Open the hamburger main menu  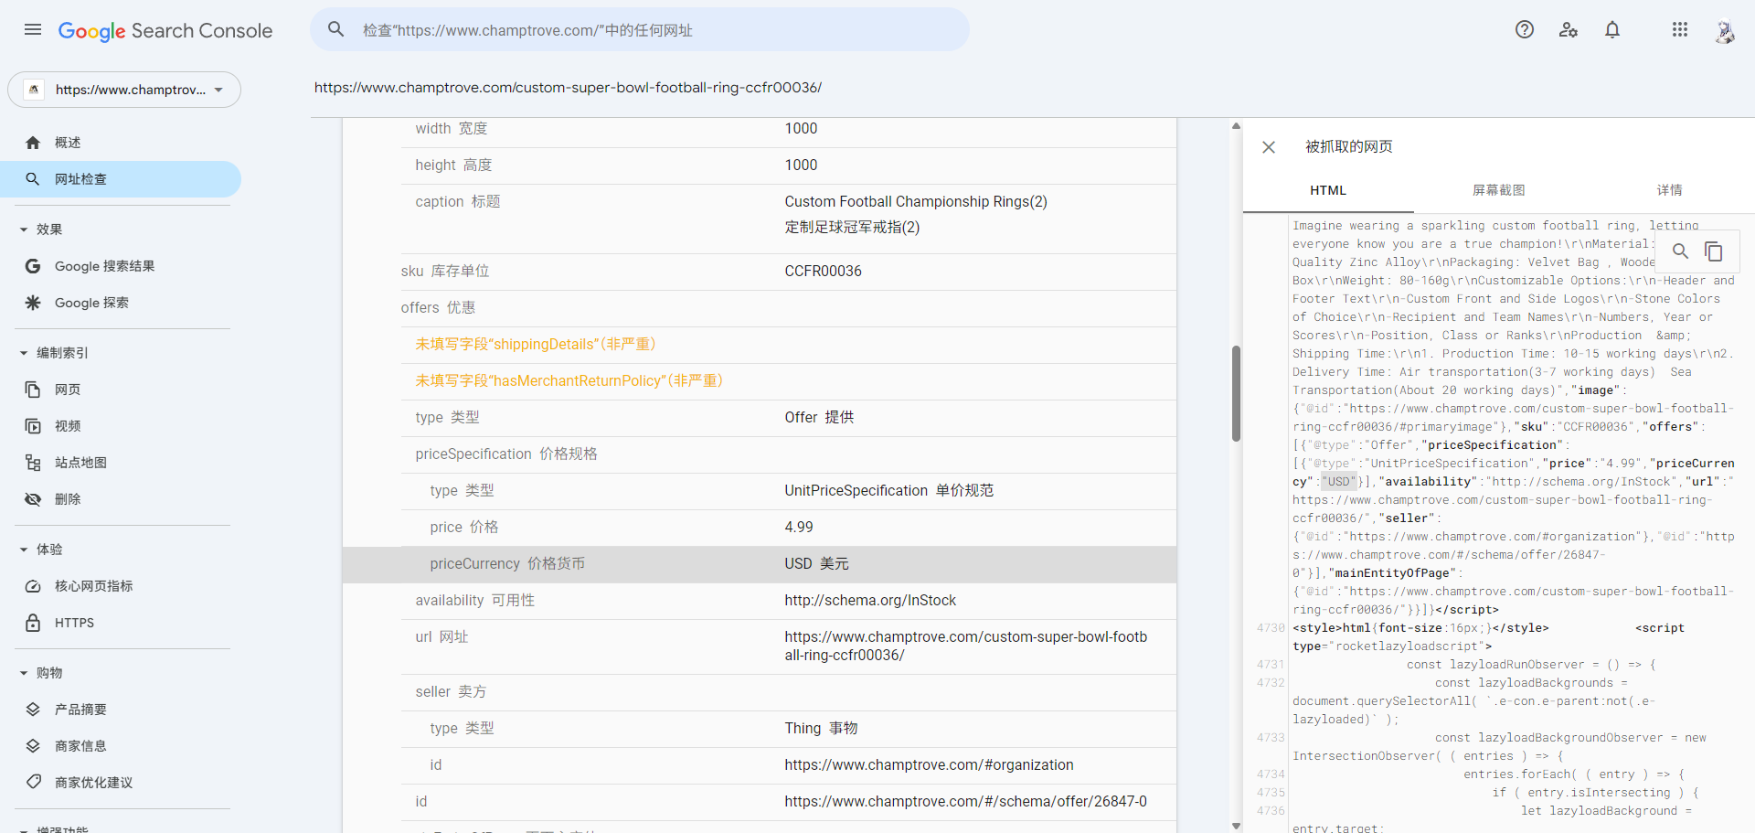pos(33,29)
